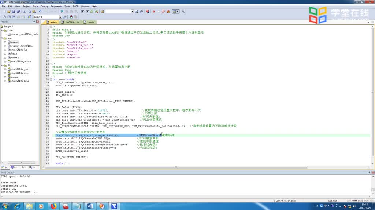Click the Paste clipboard icon
375x210 pixels.
34,11
